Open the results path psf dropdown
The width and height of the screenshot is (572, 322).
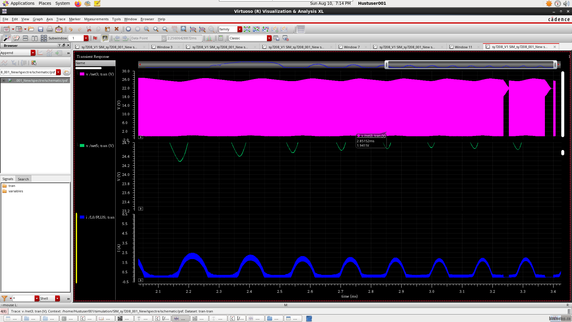(58, 72)
